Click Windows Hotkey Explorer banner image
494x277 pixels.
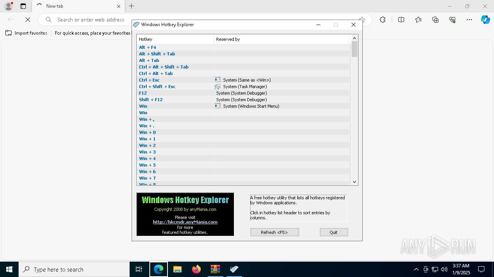[185, 214]
